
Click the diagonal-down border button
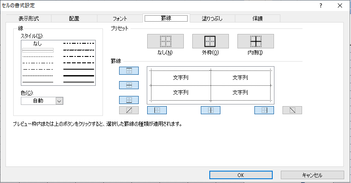(292, 110)
